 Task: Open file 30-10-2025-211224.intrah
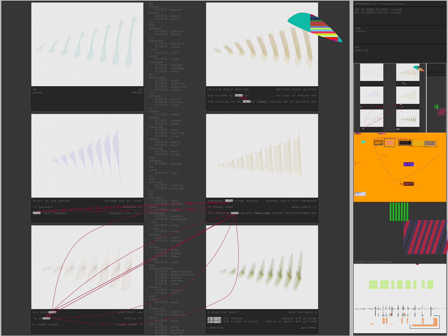[378, 10]
